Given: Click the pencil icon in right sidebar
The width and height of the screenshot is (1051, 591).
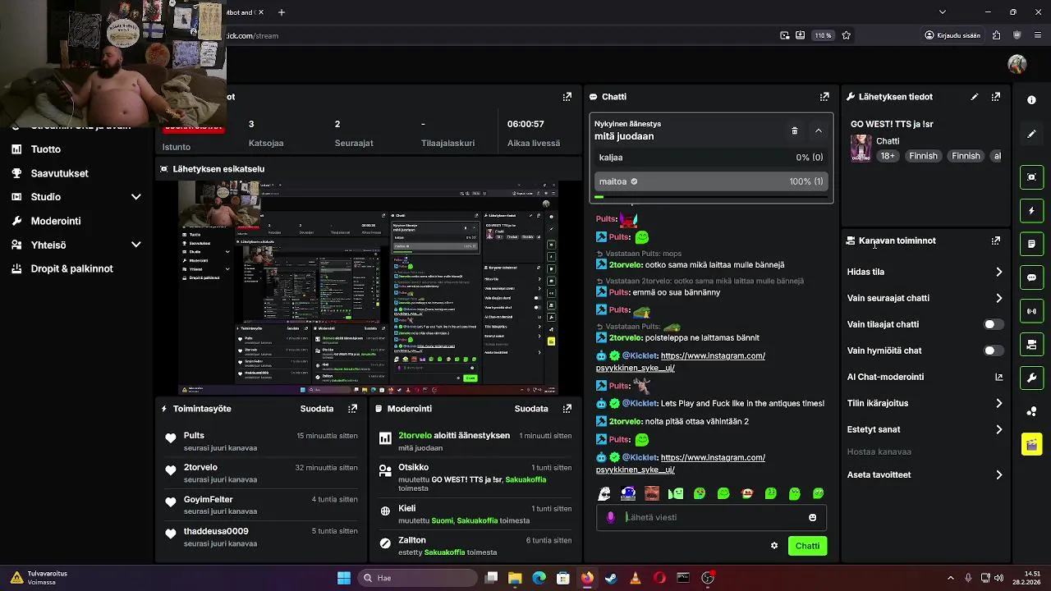Looking at the screenshot, I should click(1031, 134).
